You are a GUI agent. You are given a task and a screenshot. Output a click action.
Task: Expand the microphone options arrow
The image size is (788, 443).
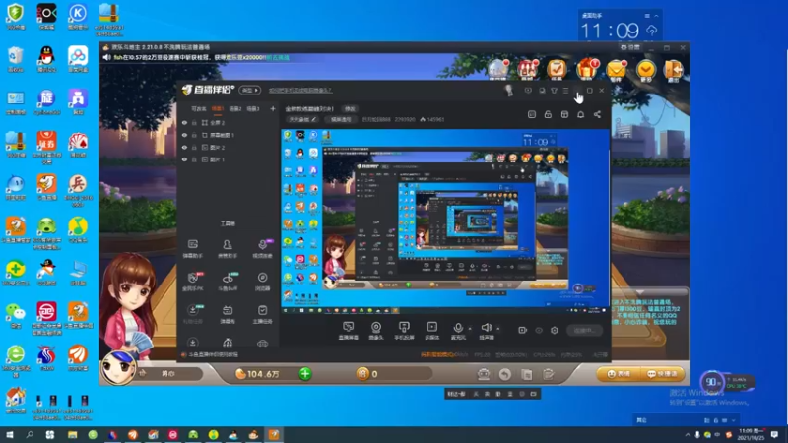click(x=470, y=329)
